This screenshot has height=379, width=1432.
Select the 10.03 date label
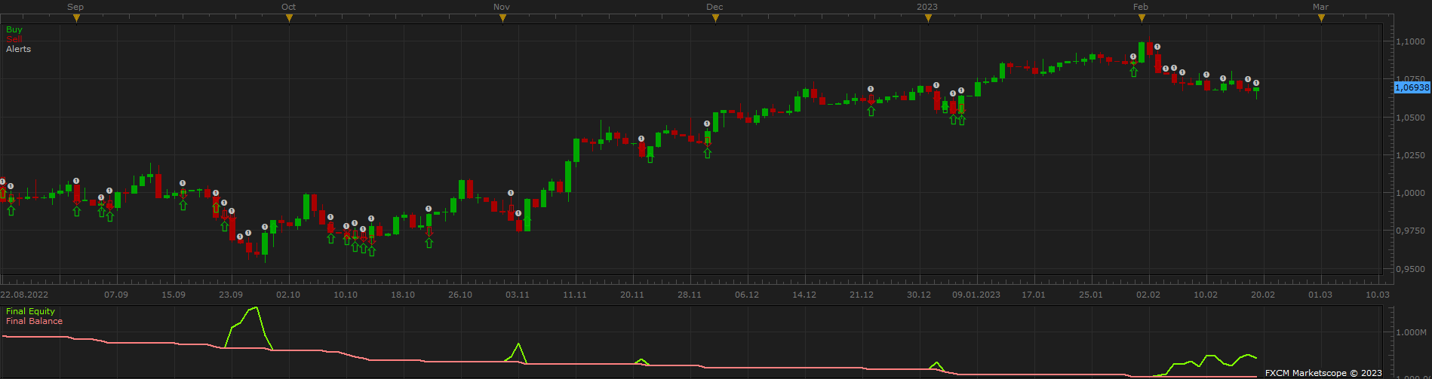coord(1378,295)
